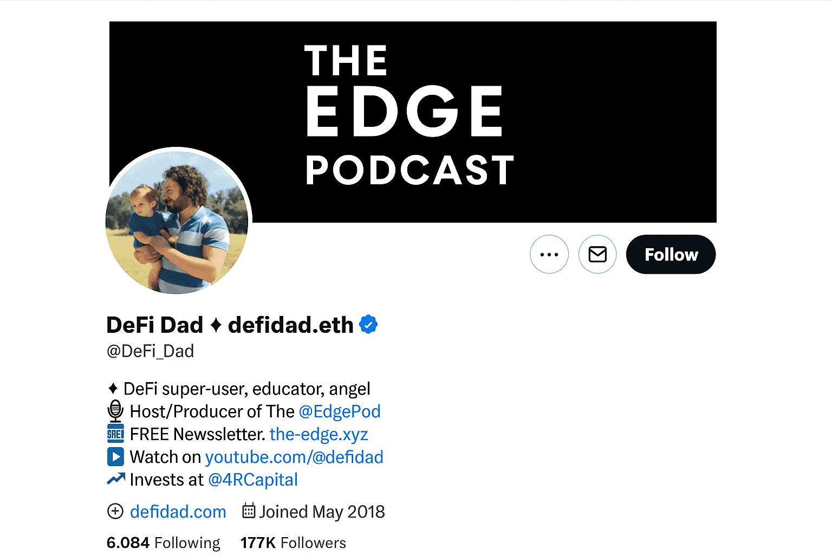832x555 pixels.
Task: Click the @DeFi_Dad handle text
Action: (x=151, y=351)
